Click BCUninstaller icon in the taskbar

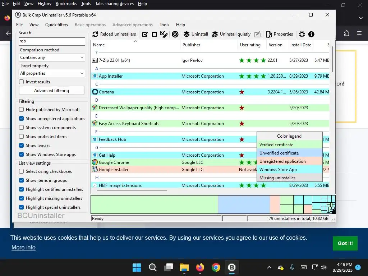coord(232,267)
